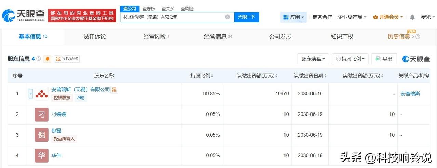Click the 股权结构 button
This screenshot has height=168, width=437.
coord(67,59)
